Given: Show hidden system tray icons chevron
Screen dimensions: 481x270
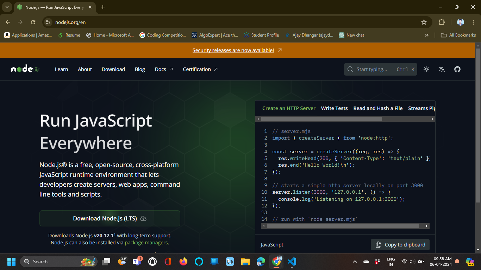Looking at the screenshot, I should [x=355, y=262].
